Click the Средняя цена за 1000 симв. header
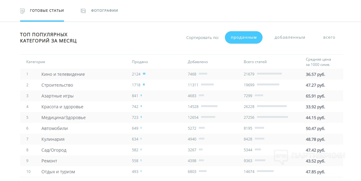 click(x=318, y=62)
